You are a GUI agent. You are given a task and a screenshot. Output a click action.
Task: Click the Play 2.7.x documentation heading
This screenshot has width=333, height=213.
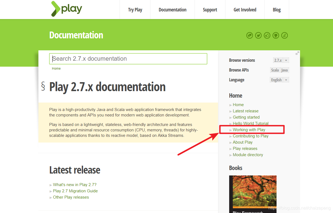107,87
